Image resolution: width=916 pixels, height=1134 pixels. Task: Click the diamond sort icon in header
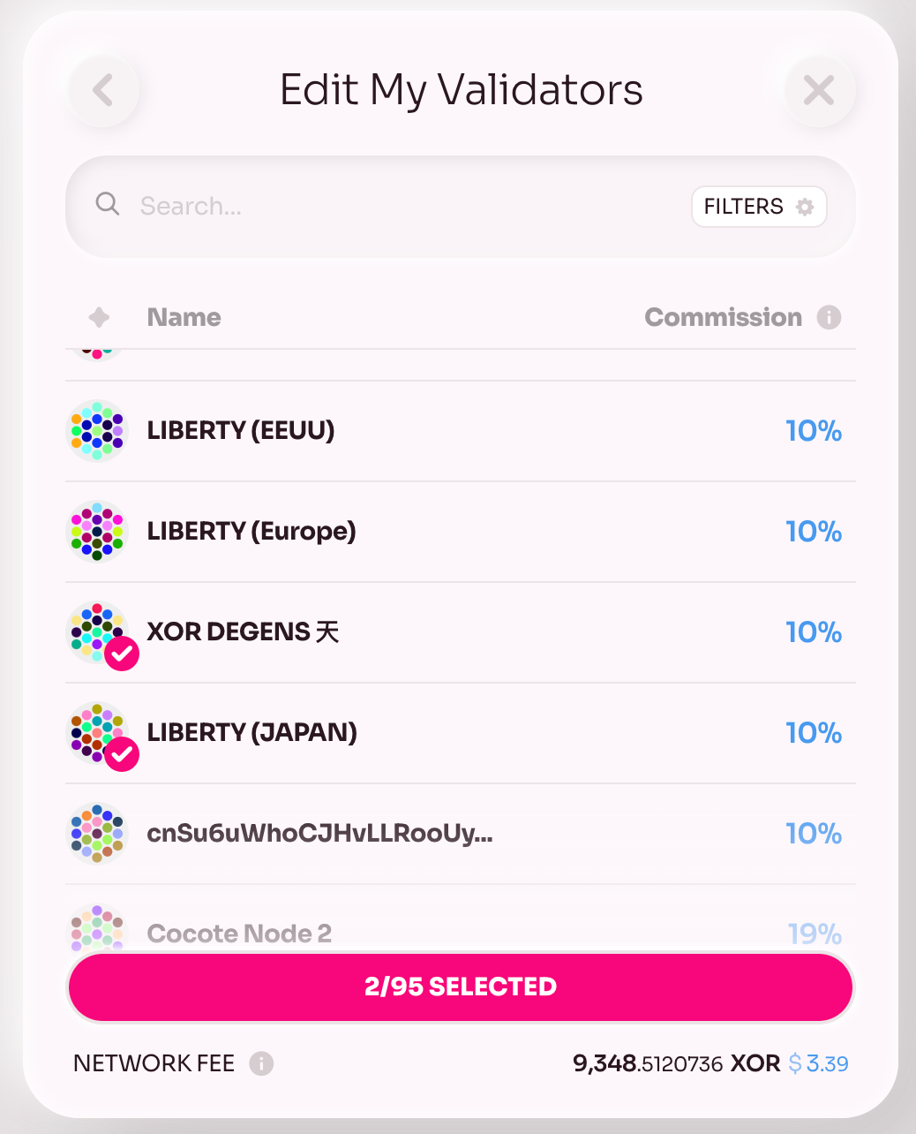100,317
